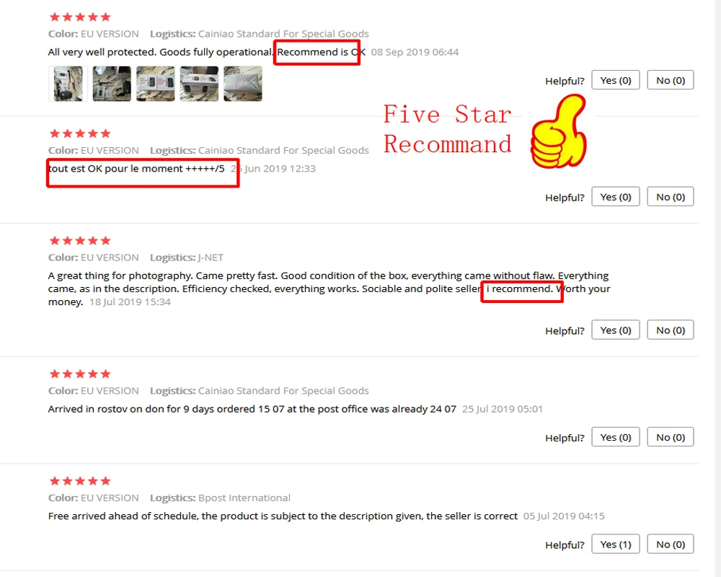Click Yes (1) on the Bpost International review
721x577 pixels.
click(x=615, y=545)
